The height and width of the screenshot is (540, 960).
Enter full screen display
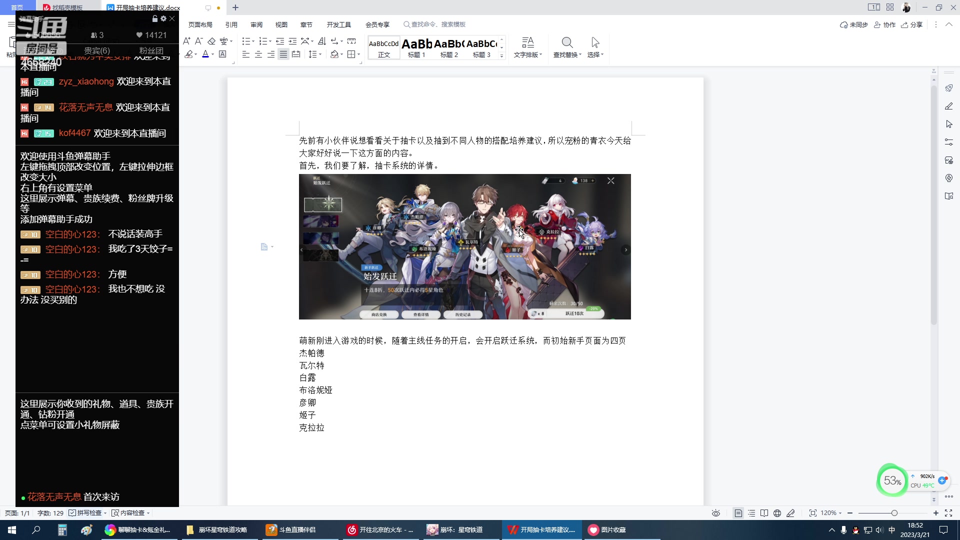(948, 513)
